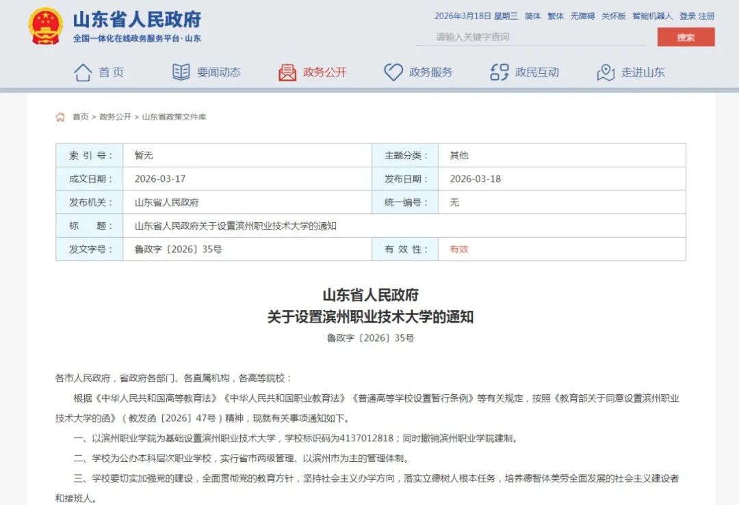Click the 登录 login link

click(687, 16)
